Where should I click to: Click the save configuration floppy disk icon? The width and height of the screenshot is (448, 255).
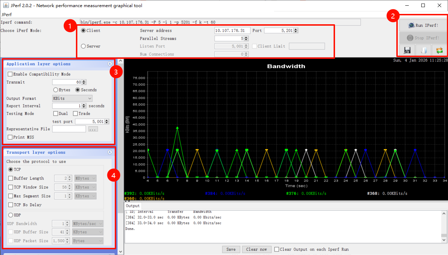coord(407,50)
